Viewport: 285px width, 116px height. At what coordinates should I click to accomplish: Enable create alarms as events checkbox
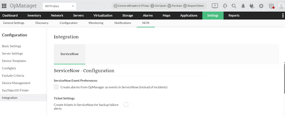(x=56, y=87)
